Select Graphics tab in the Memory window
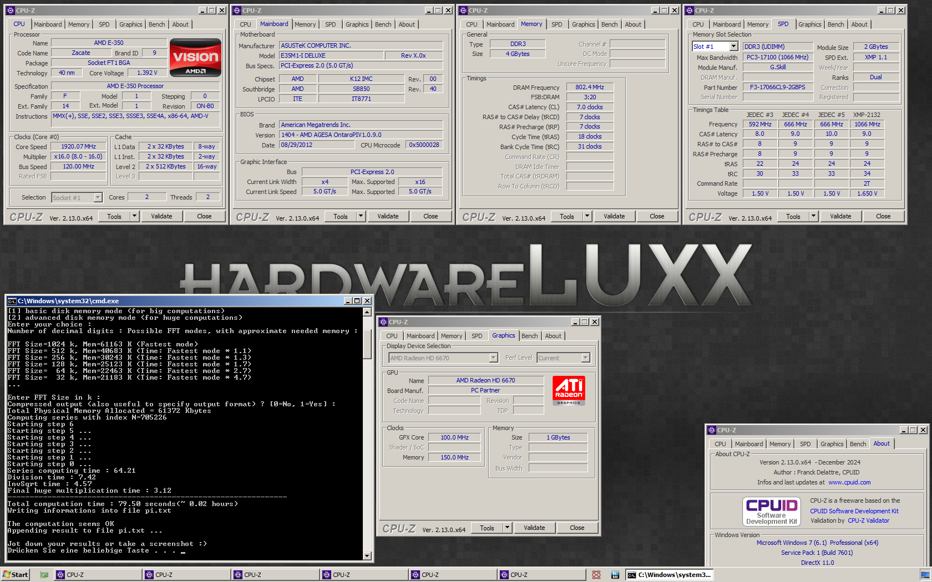This screenshot has width=932, height=582. click(x=583, y=24)
